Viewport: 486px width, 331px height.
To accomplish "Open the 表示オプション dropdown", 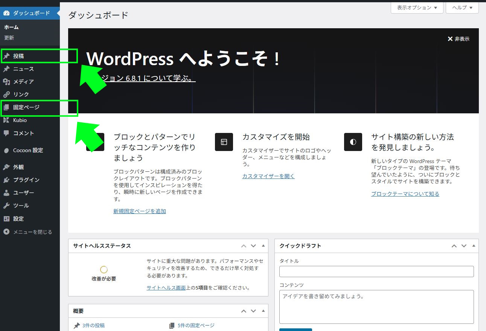I will point(417,8).
